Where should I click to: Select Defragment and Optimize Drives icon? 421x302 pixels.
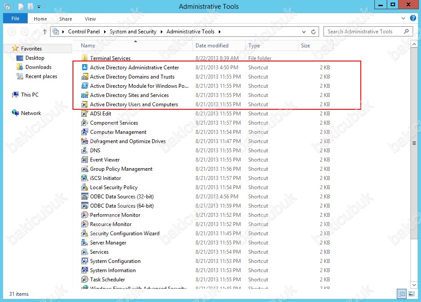tap(84, 141)
